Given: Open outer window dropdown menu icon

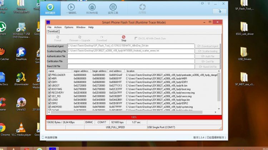Looking at the screenshot, I should pos(209,4).
